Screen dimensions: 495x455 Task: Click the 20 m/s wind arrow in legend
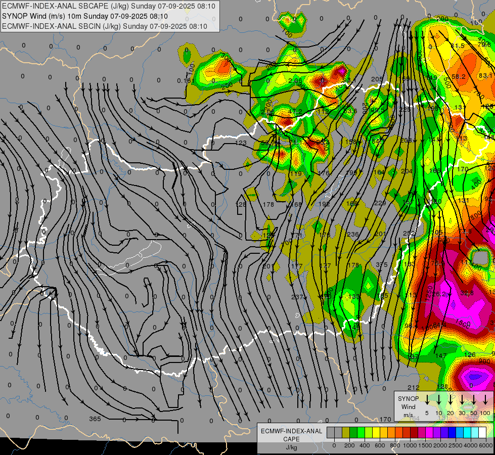(451, 399)
